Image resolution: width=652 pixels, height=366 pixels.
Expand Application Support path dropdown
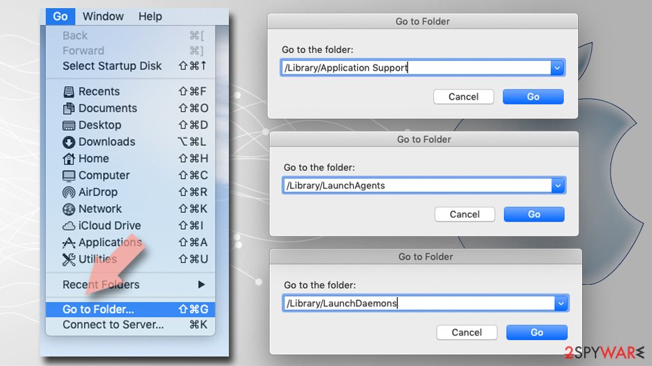click(557, 68)
